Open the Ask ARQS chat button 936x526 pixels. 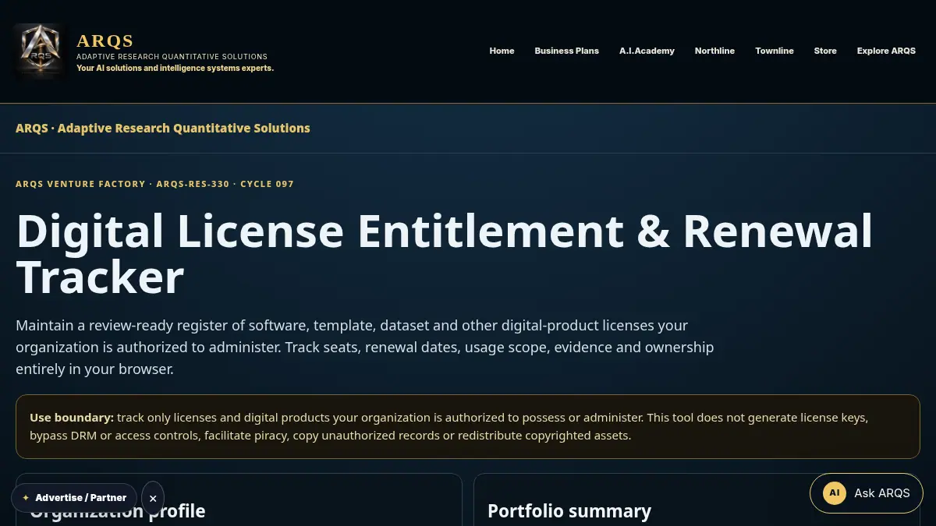pyautogui.click(x=867, y=492)
